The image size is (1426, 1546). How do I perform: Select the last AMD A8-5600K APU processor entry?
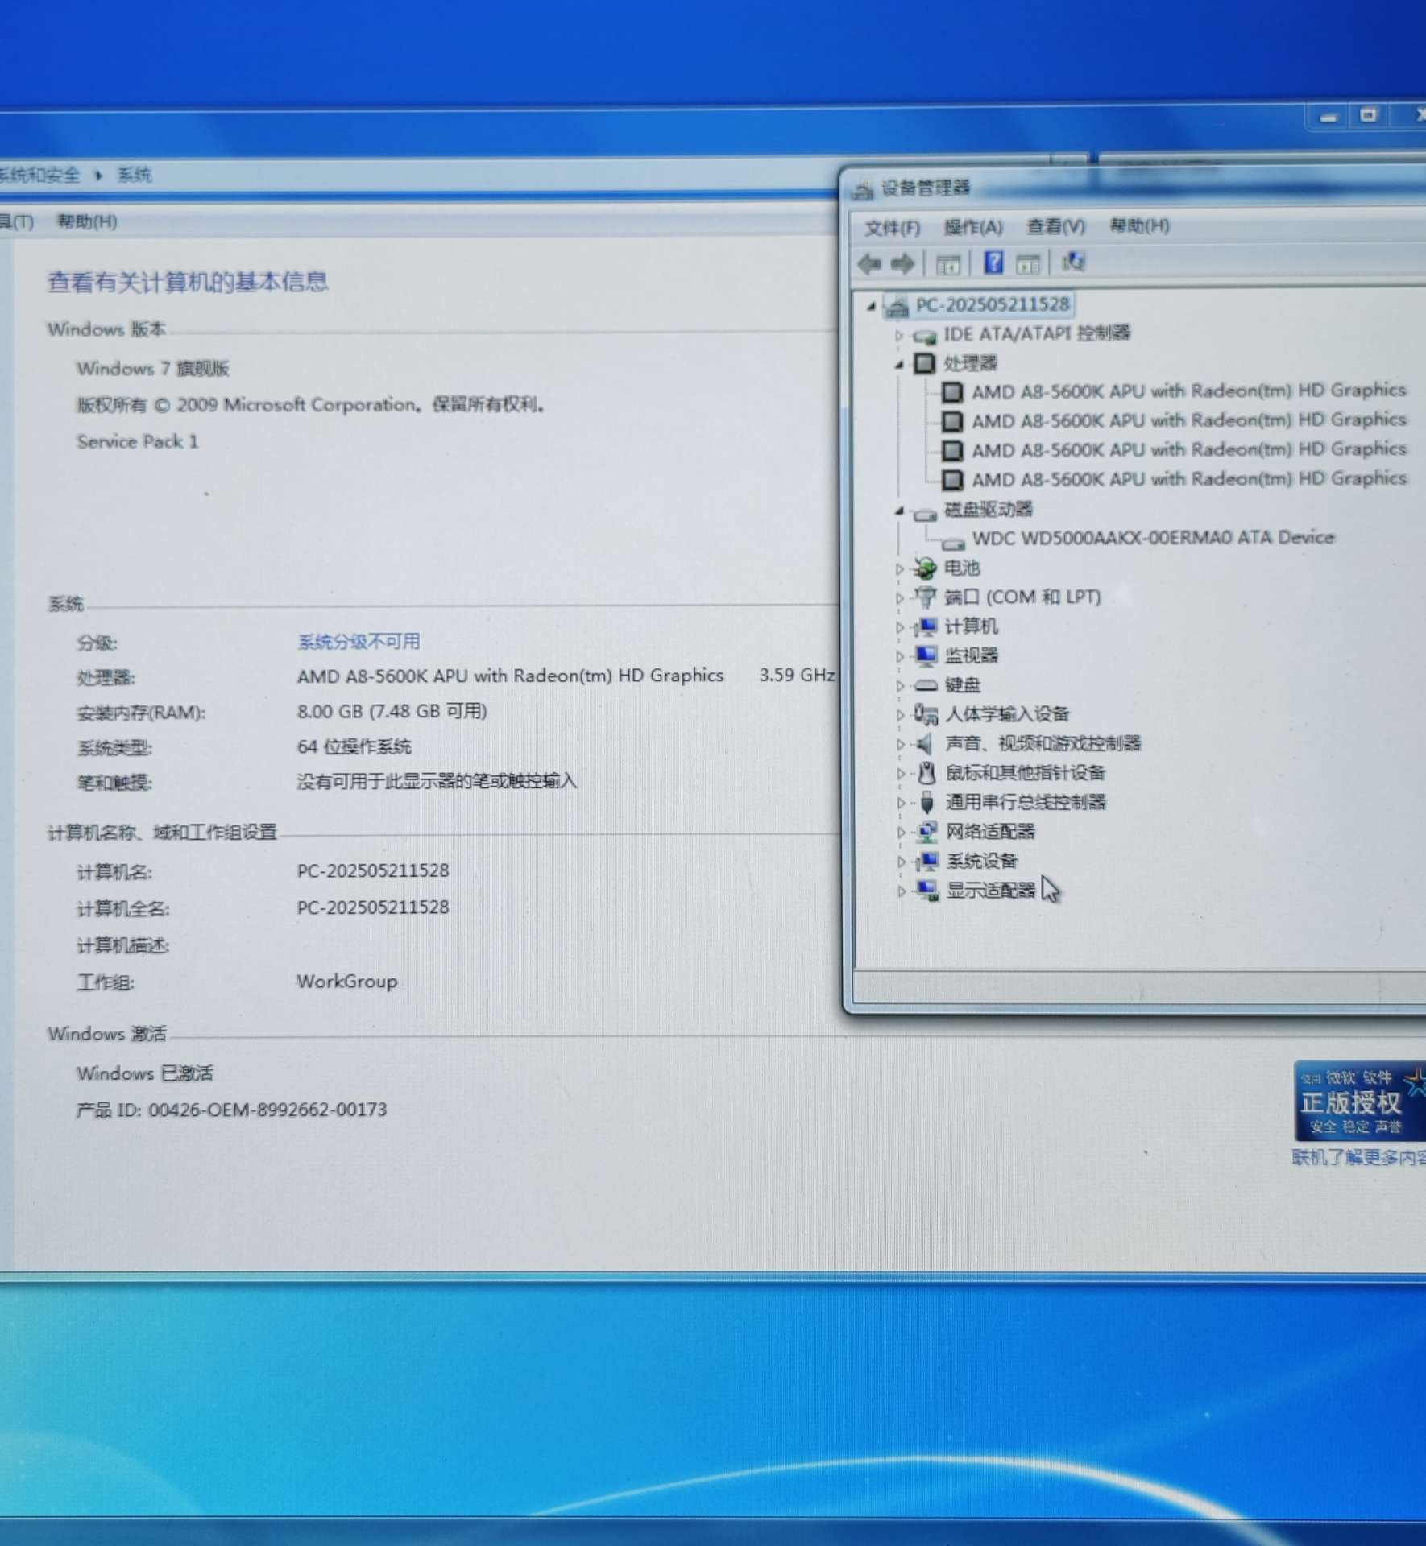pos(1188,479)
